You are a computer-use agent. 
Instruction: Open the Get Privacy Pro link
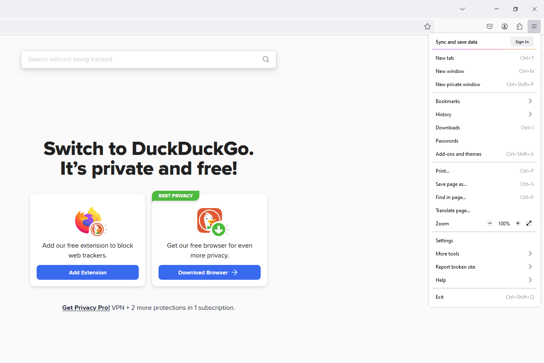coord(86,308)
